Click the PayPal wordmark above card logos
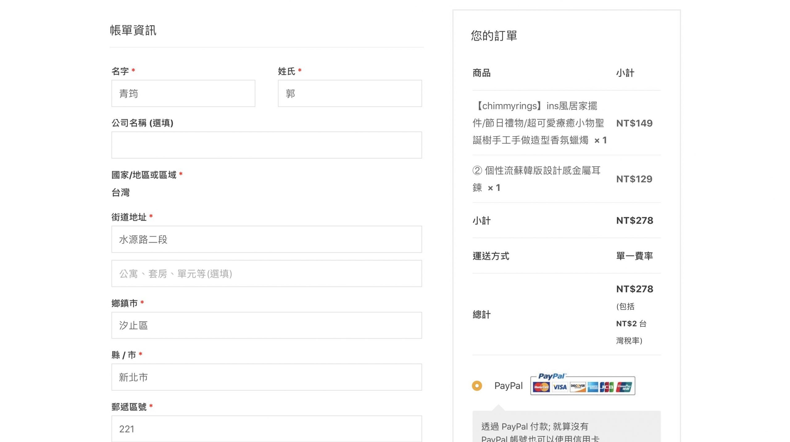Screen dimensions: 790x442 tap(551, 376)
